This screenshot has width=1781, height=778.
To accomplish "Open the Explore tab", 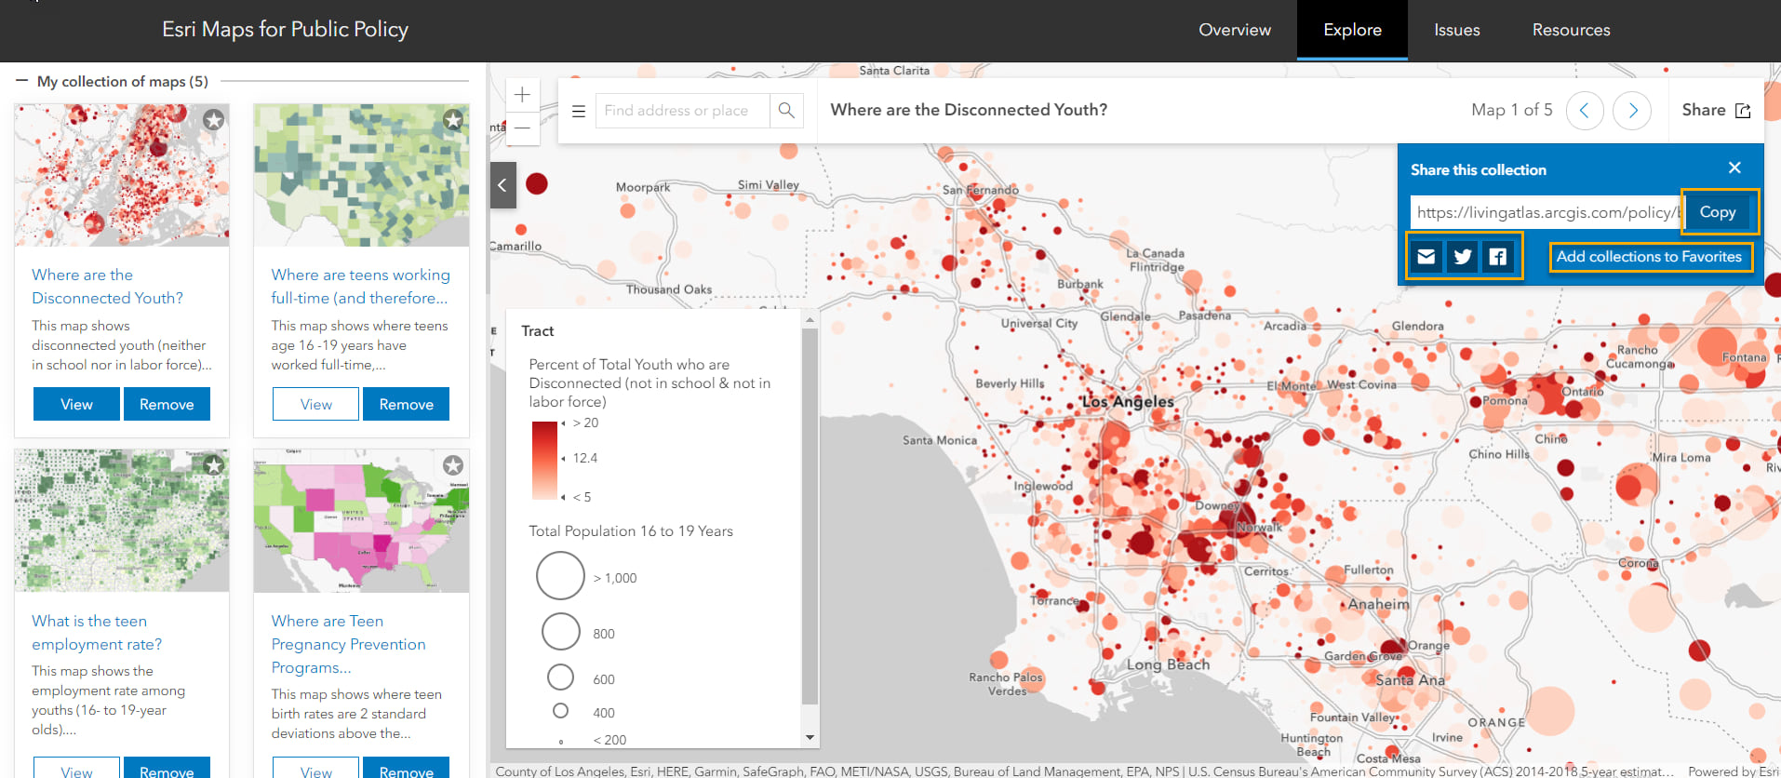I will click(1352, 30).
